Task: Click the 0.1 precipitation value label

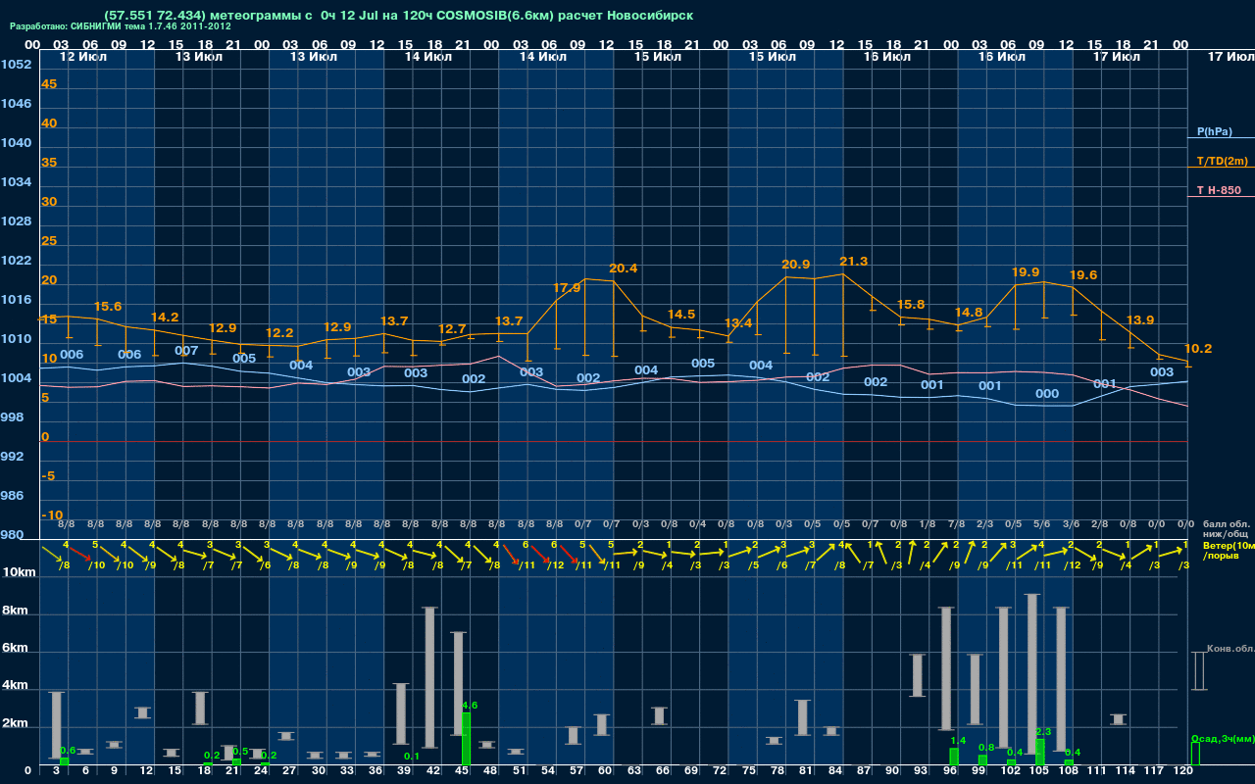Action: click(411, 757)
